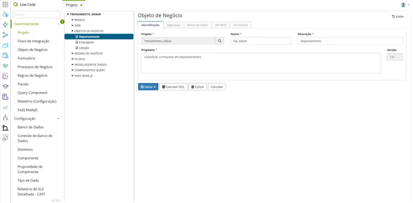Open the API REST tab

click(x=221, y=25)
